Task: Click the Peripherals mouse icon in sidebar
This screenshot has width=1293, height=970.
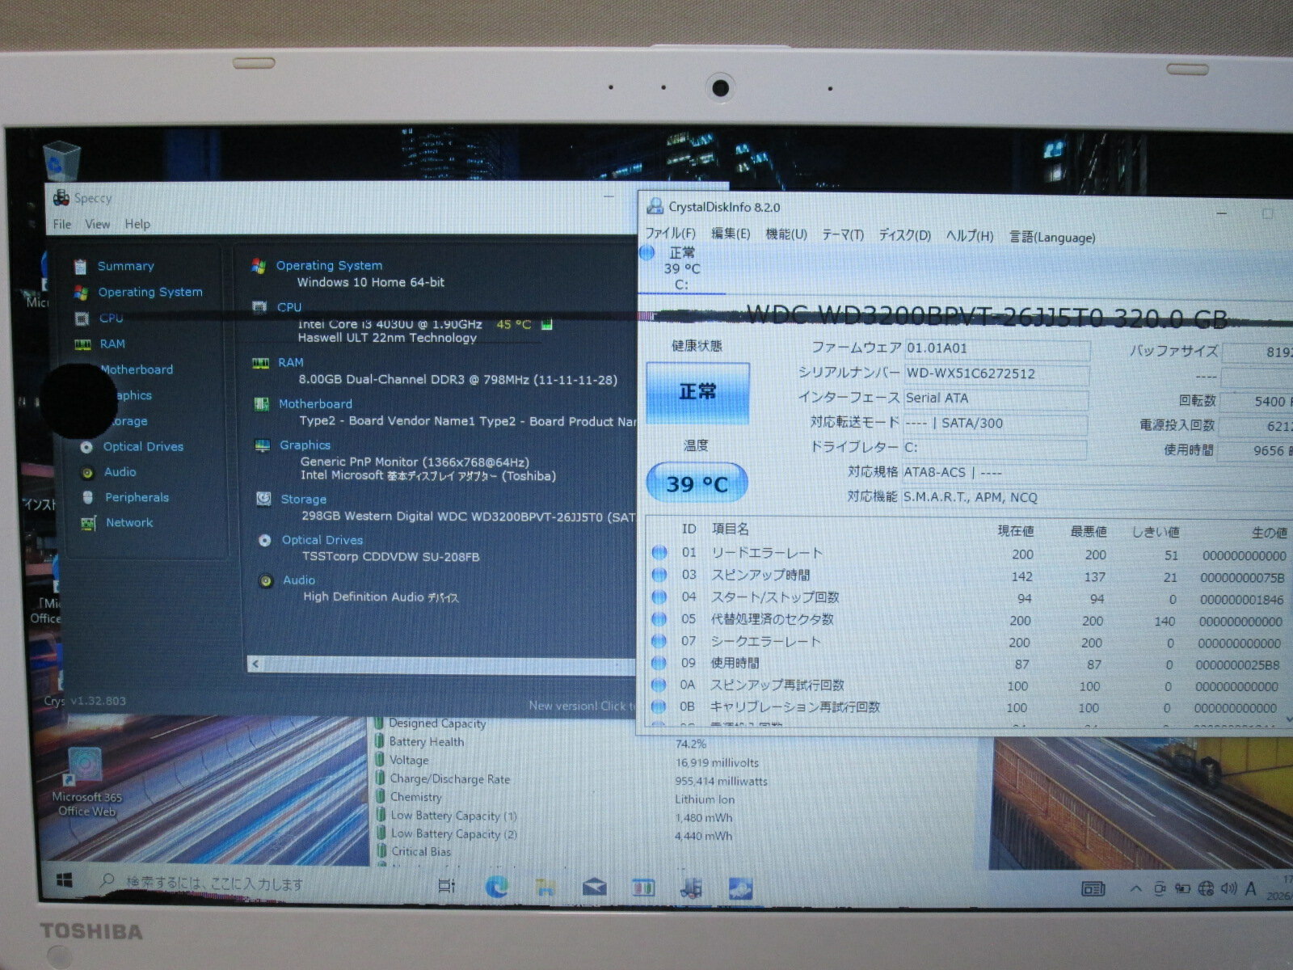Action: 87,498
